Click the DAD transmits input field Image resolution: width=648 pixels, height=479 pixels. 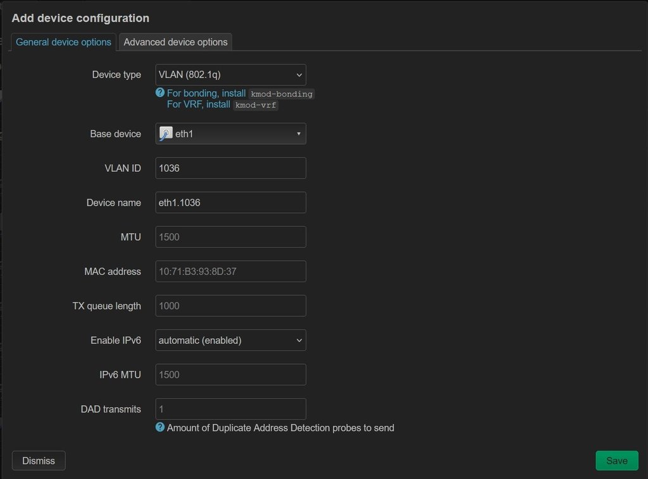[x=230, y=409]
